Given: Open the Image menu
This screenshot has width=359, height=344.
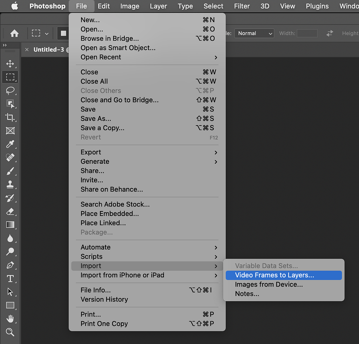Looking at the screenshot, I should pos(130,6).
